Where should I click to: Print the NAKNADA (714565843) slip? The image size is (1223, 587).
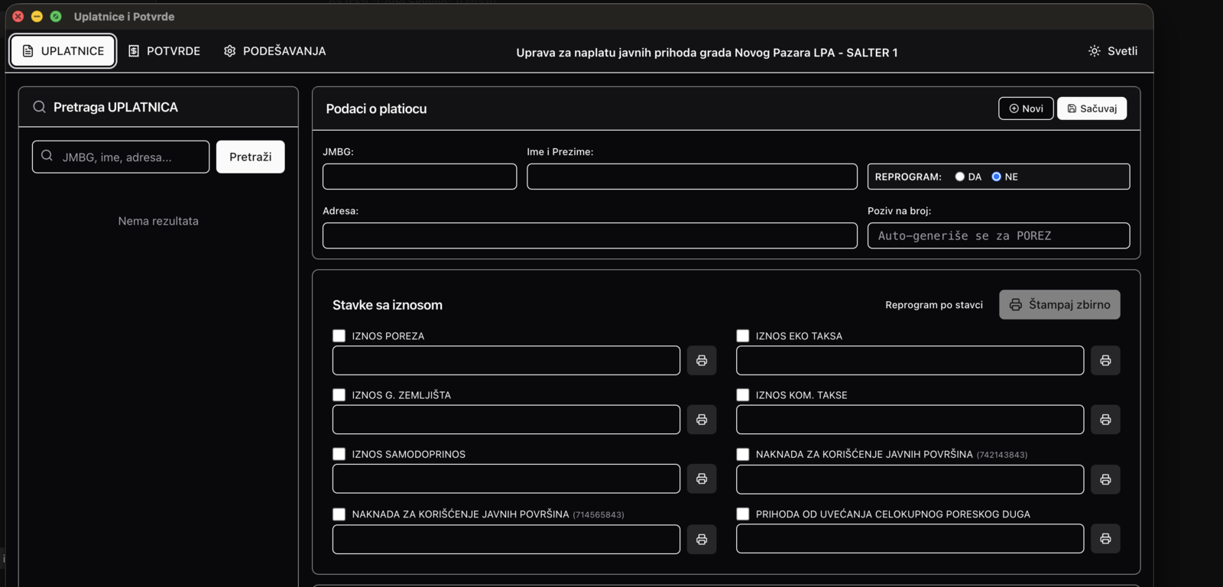(x=702, y=539)
